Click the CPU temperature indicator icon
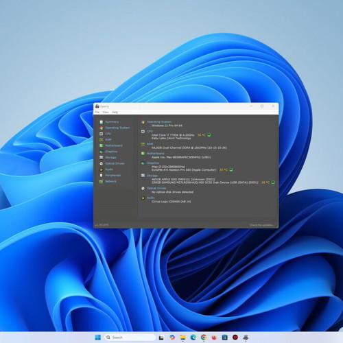This screenshot has height=343, width=343. (209, 135)
